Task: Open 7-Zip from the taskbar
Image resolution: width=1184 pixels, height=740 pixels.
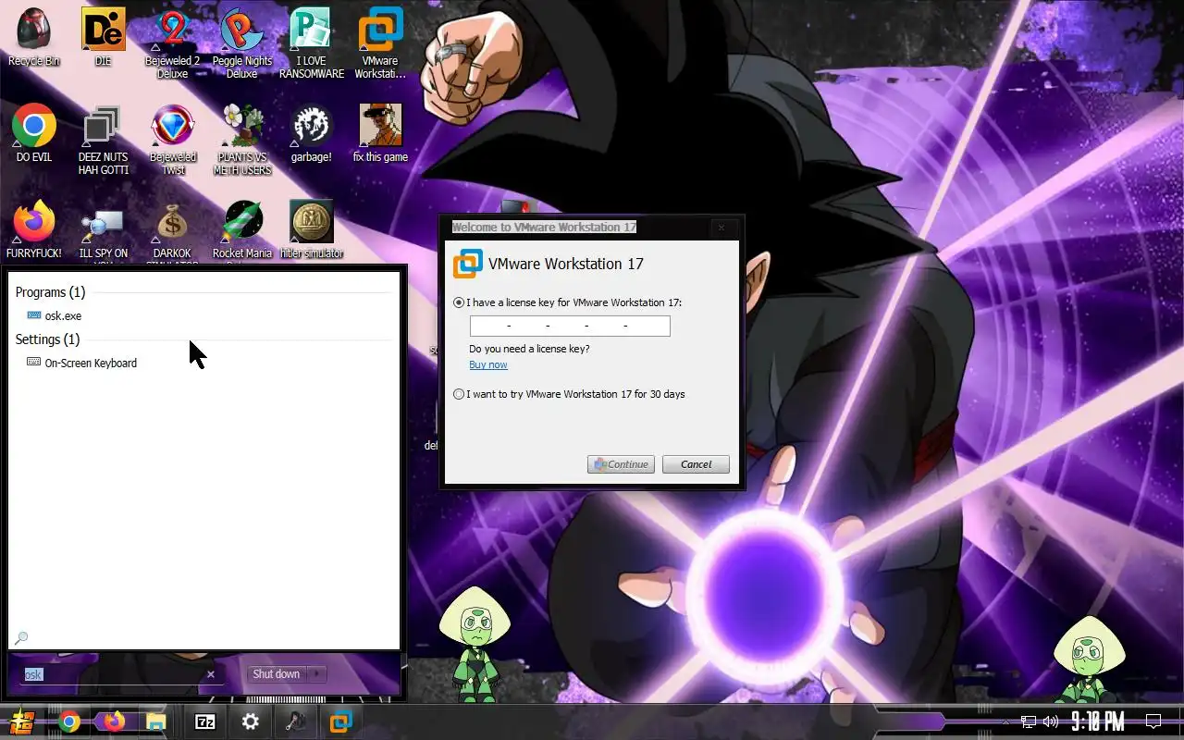Action: coord(205,721)
